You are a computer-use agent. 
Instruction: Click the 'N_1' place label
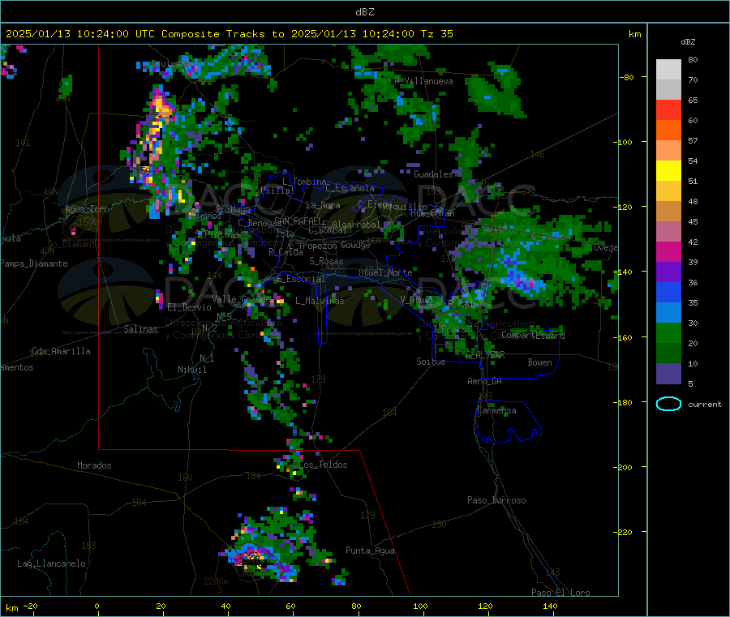tap(207, 358)
